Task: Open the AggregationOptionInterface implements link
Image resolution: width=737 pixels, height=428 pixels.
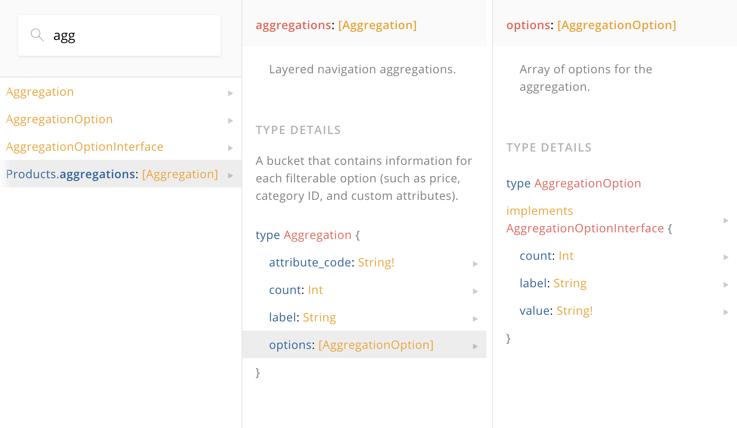Action: 585,229
